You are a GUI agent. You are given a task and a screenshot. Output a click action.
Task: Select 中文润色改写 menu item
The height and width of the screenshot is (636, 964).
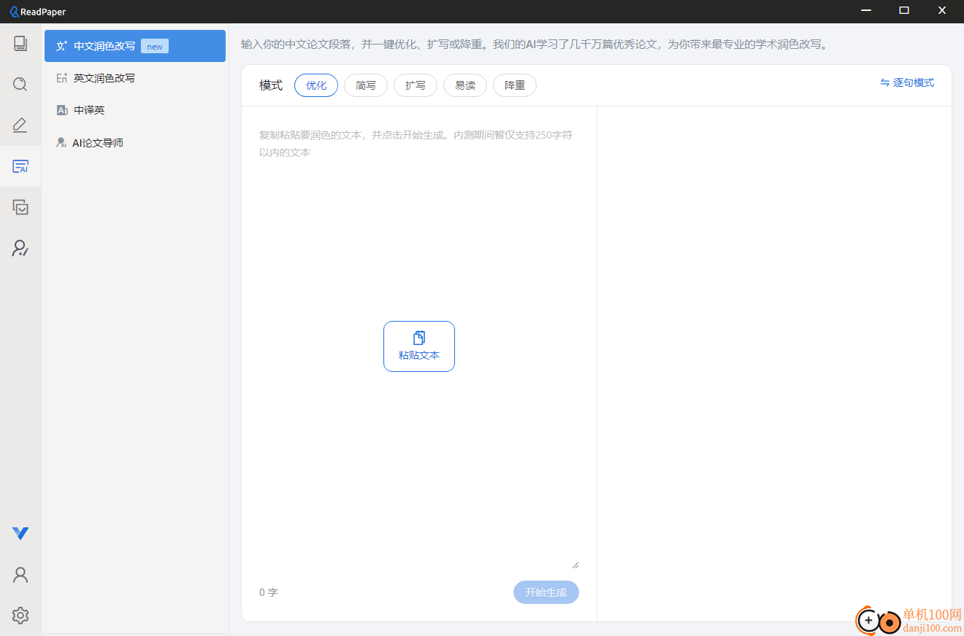coord(135,46)
